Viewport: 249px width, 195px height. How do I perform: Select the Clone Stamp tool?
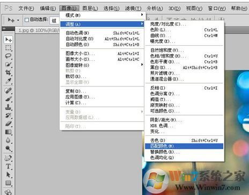tap(8, 107)
